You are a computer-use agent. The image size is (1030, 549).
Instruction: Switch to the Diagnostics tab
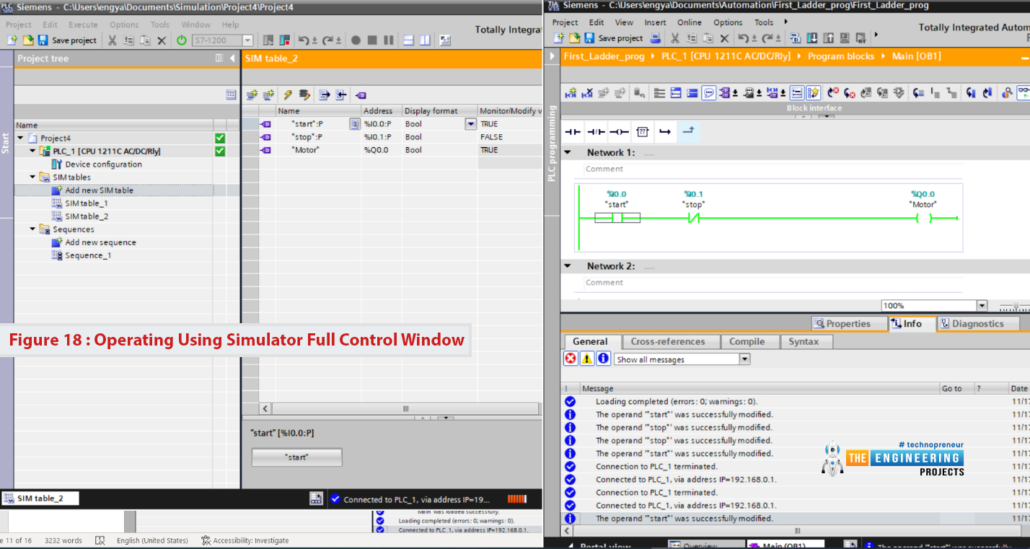[x=977, y=324]
